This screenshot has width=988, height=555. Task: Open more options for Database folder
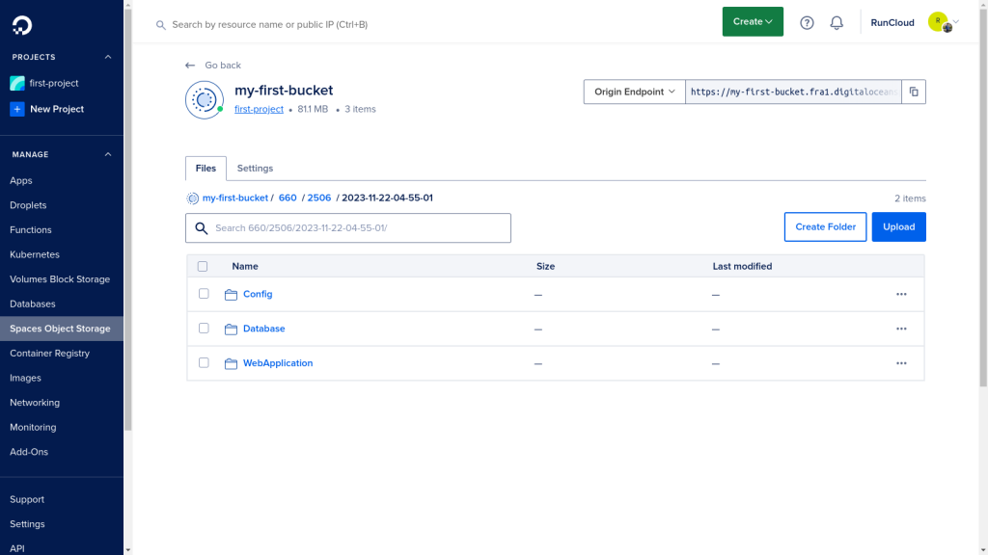(x=901, y=329)
